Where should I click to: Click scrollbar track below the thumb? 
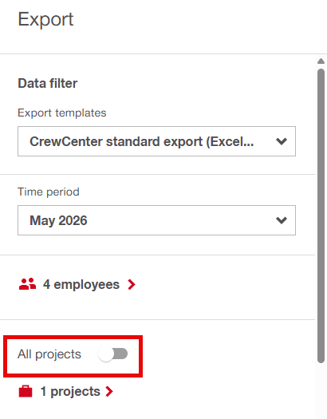[x=321, y=390]
